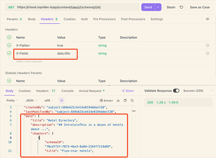The image size is (216, 158).
Task: Open the JSON type dropdown
Action: click(31, 100)
